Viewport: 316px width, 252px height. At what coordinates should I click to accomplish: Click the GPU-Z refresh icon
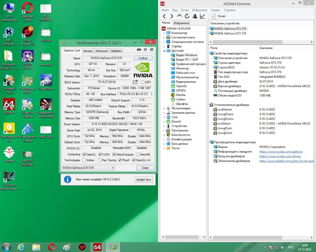click(x=145, y=50)
